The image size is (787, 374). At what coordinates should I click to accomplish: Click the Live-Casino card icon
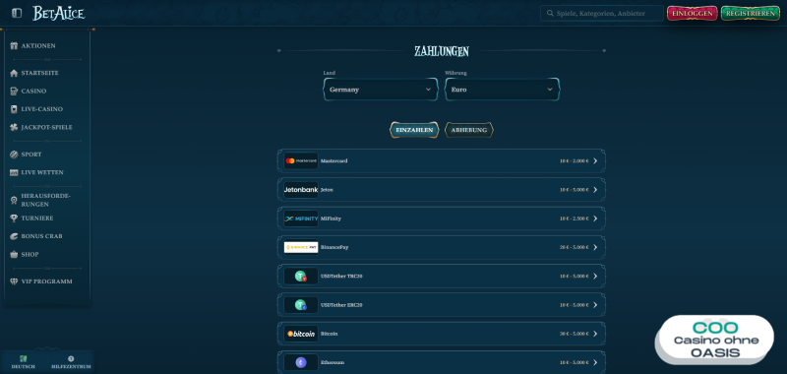[x=14, y=109]
